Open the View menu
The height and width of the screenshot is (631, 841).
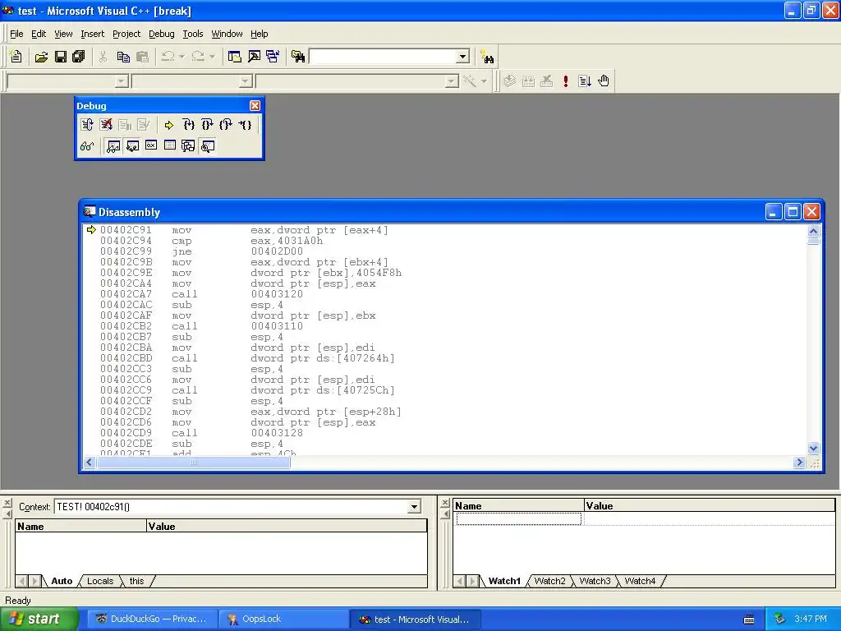pyautogui.click(x=63, y=34)
